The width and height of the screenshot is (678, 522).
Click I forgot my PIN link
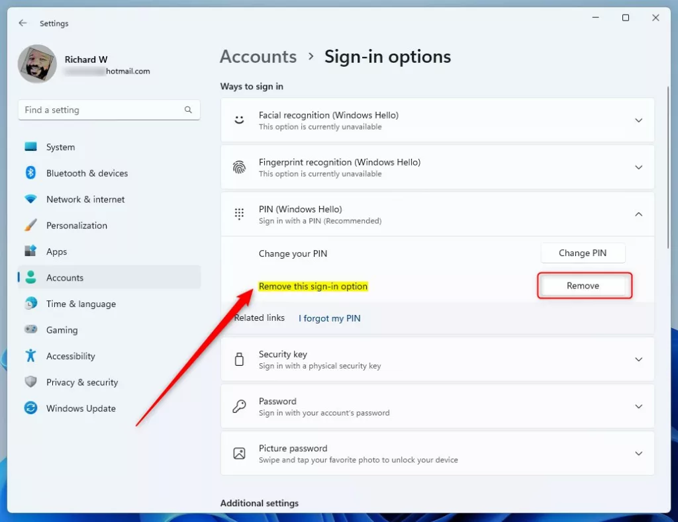coord(330,318)
